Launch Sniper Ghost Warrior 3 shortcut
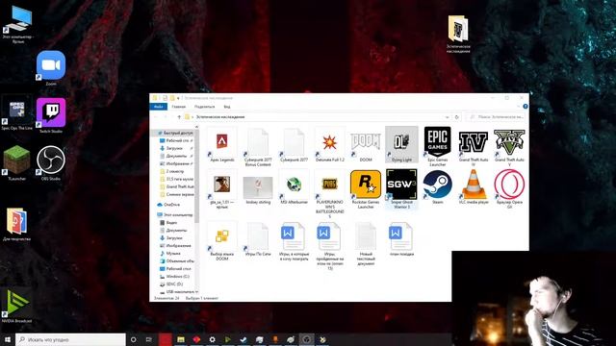616x346 pixels. click(401, 189)
